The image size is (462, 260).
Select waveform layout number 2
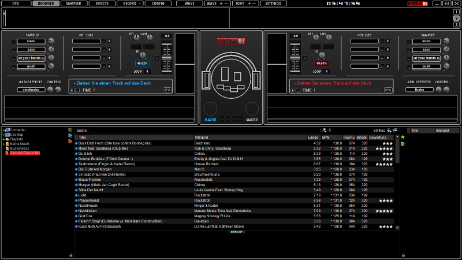click(x=456, y=18)
